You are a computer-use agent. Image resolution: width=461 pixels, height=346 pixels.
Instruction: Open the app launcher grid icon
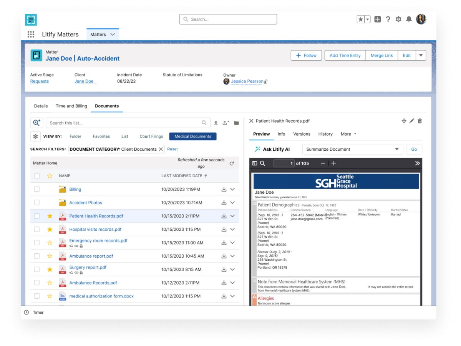click(31, 34)
